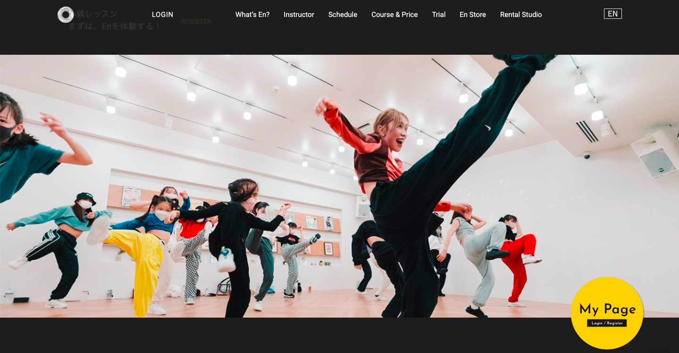Toggle the EN language switch
This screenshot has height=353, width=679.
(x=612, y=14)
